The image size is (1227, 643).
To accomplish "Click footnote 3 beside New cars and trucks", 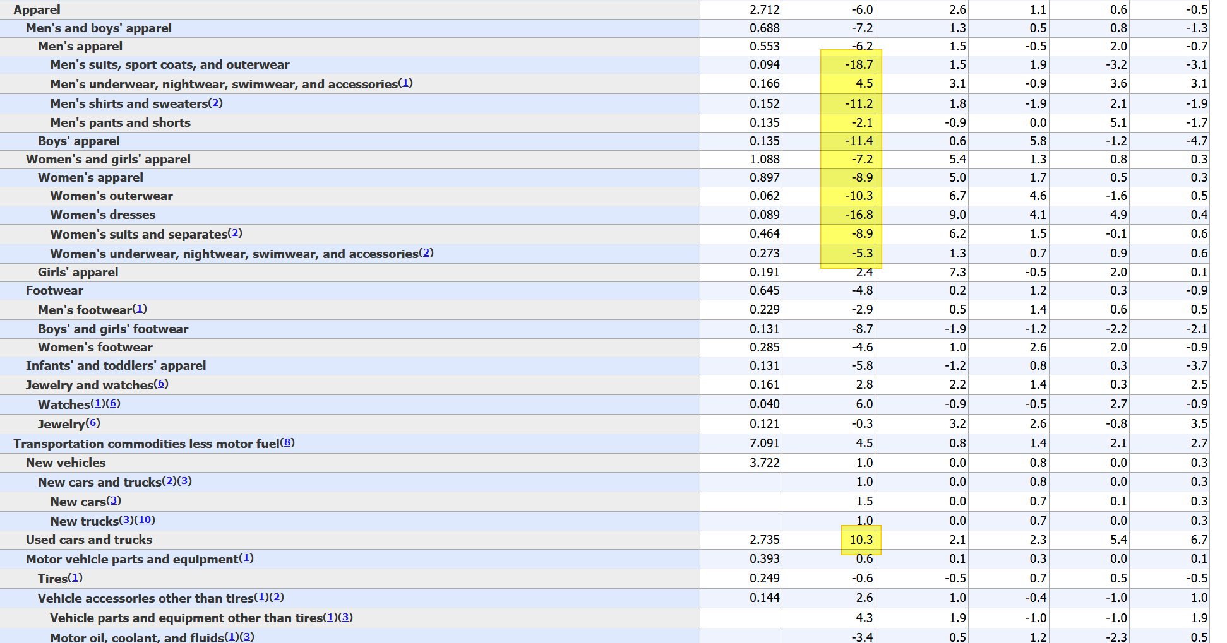I will [184, 481].
